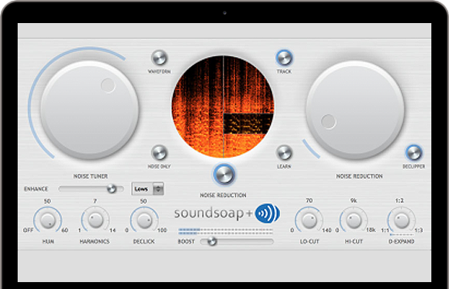The height and width of the screenshot is (289, 449).
Task: Click the large Noise Reduction knob
Action: click(x=355, y=110)
